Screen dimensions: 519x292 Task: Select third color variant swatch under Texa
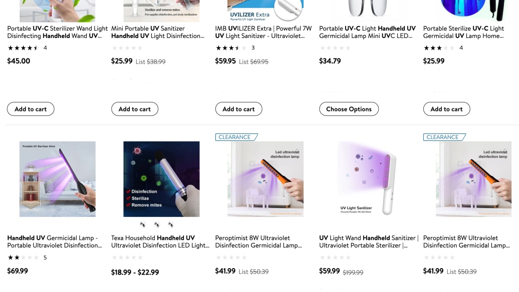tap(170, 225)
